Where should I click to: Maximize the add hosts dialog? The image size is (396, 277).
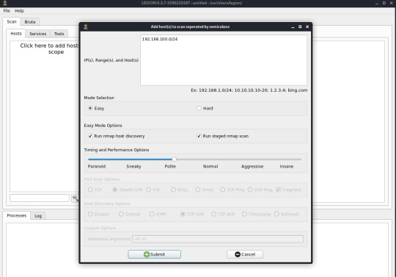(x=300, y=26)
